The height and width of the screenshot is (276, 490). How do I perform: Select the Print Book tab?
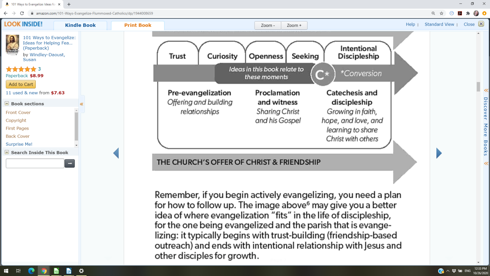[138, 25]
